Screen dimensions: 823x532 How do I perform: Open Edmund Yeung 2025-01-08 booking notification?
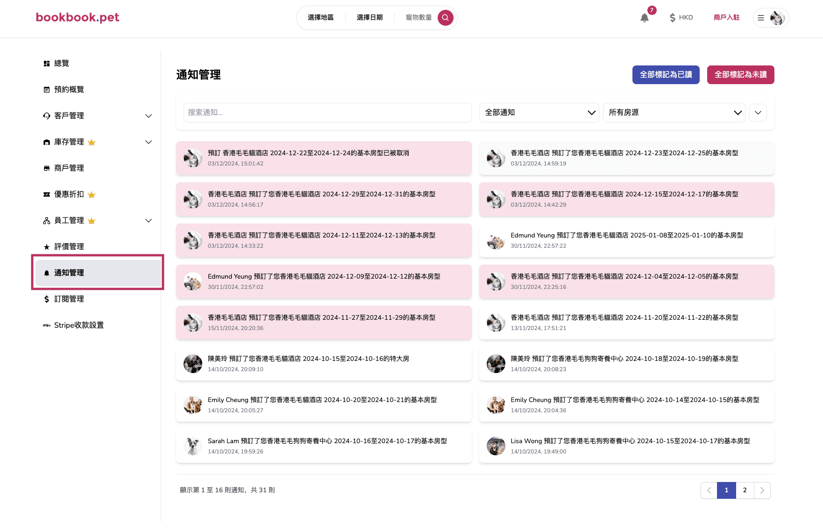[x=627, y=240]
